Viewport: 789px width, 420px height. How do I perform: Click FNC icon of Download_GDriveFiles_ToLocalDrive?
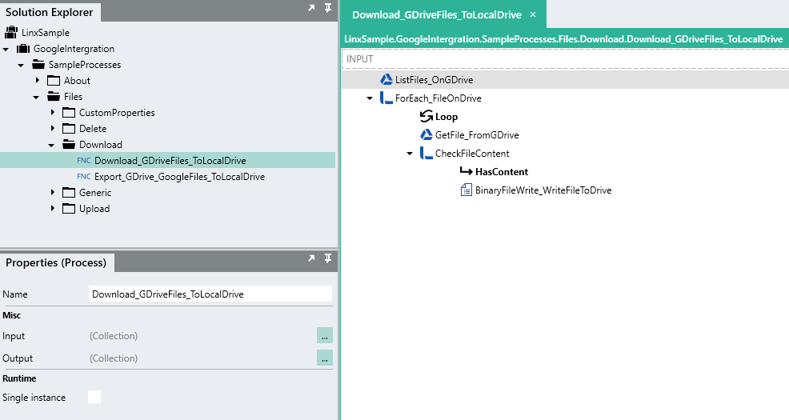click(x=83, y=161)
